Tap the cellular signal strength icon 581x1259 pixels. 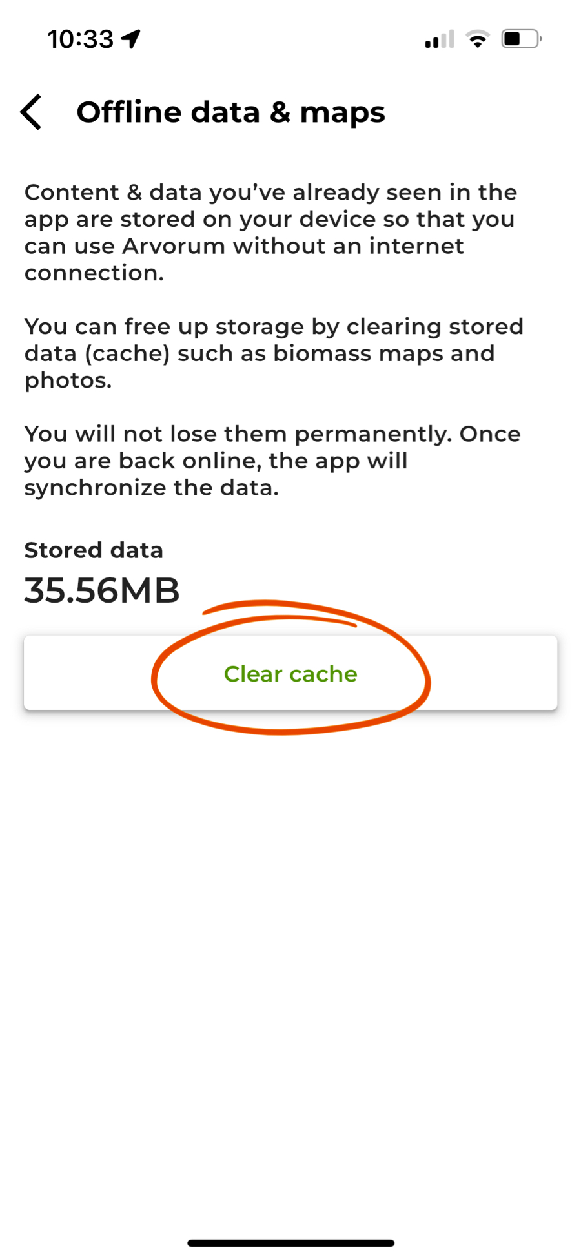tap(440, 39)
